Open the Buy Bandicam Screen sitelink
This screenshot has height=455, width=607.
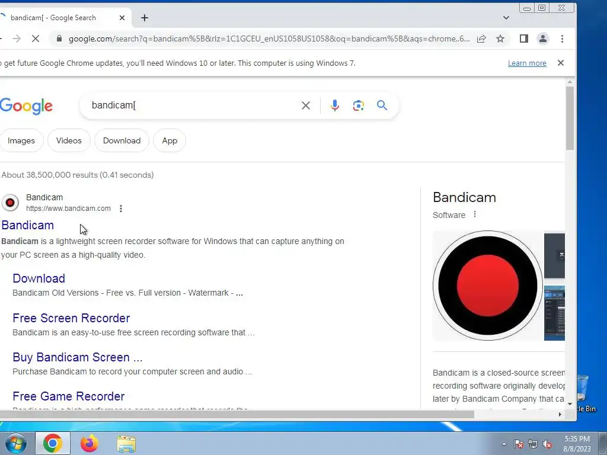coord(78,357)
